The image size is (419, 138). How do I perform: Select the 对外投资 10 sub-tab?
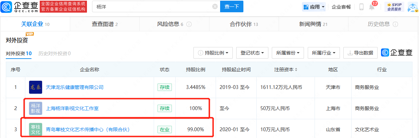[x=19, y=53]
